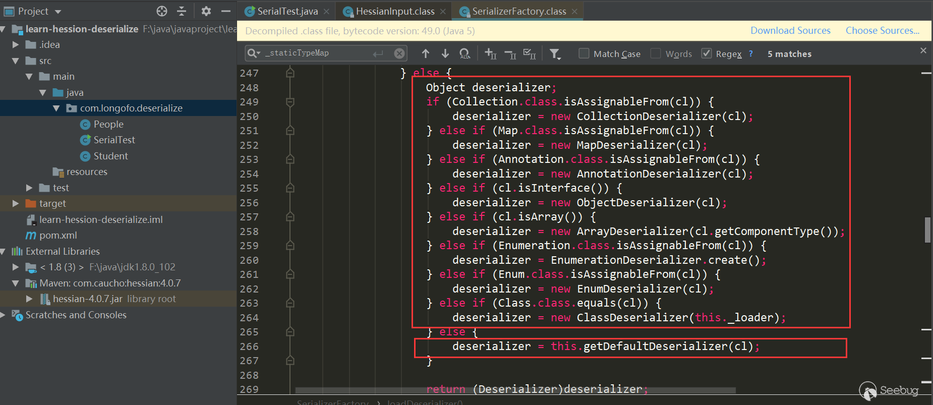Click Choose Sources link
Viewport: 933px width, 405px height.
883,31
